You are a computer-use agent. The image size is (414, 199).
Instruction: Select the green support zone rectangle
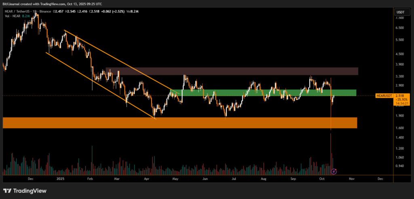click(263, 92)
